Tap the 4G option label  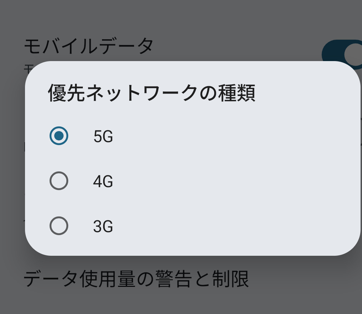pyautogui.click(x=103, y=181)
